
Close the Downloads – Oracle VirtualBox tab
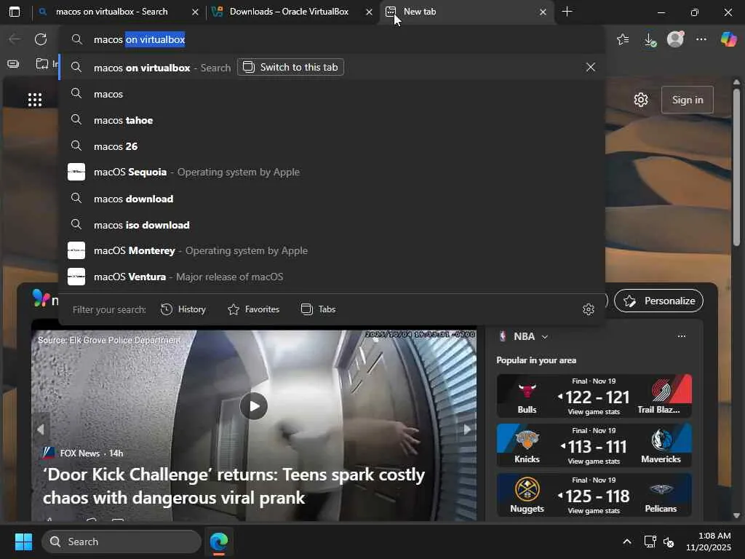[x=369, y=12]
